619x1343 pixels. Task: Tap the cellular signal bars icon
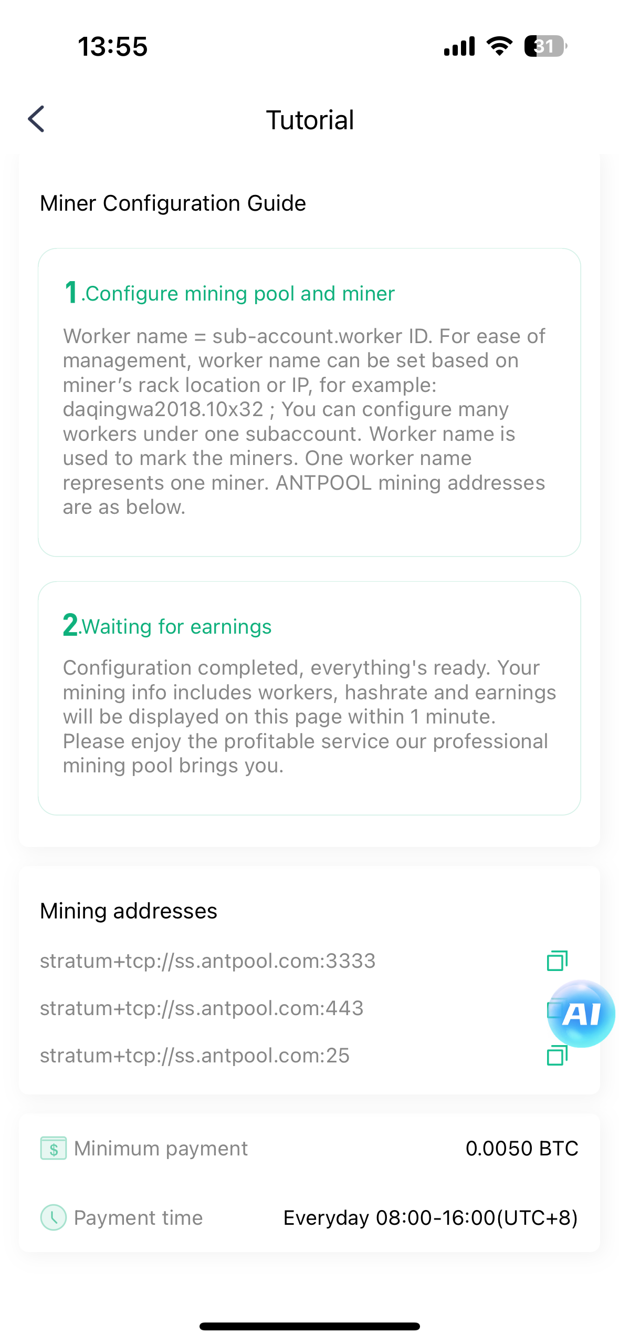point(459,46)
